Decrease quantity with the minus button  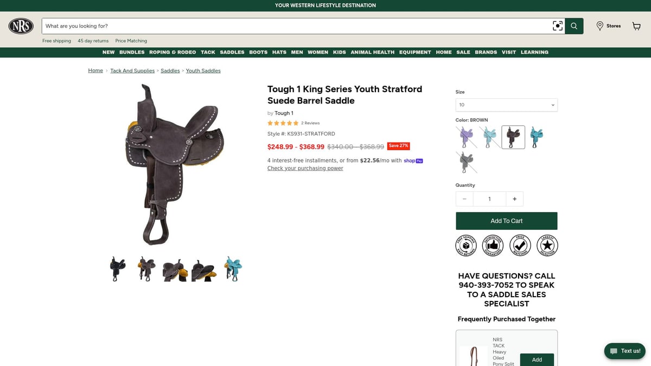[x=464, y=199]
